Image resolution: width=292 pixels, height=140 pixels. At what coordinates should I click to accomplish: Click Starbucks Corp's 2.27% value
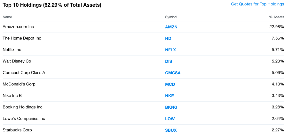(x=278, y=130)
